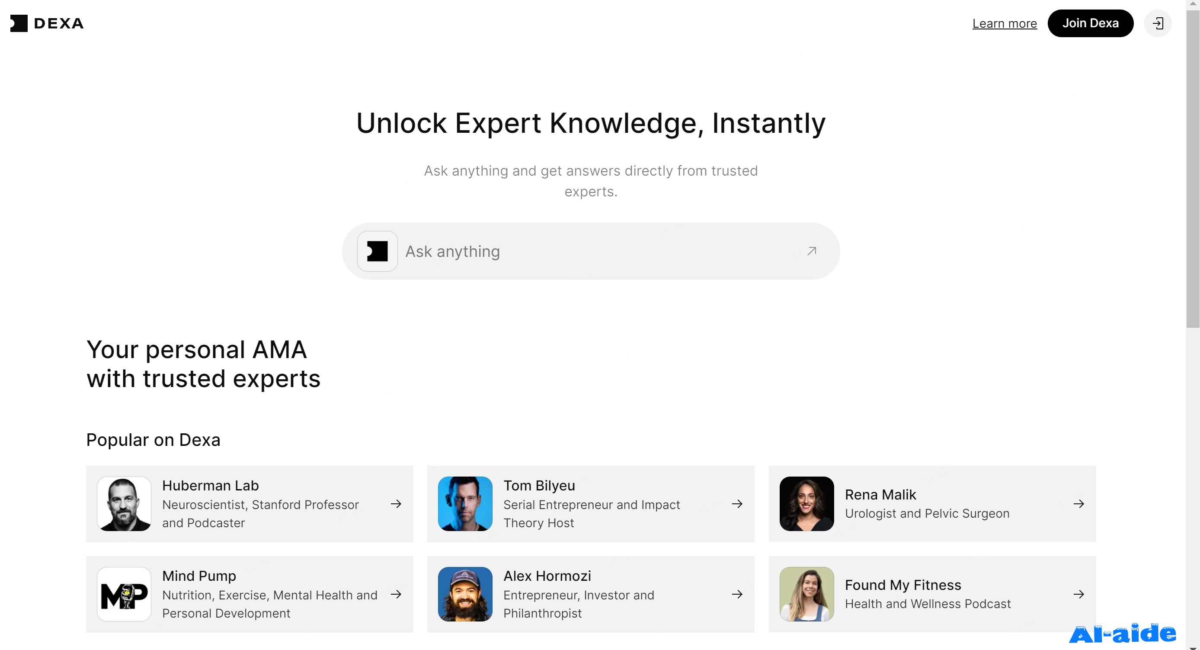
Task: Click the Dexa logo in the header
Action: coord(47,23)
